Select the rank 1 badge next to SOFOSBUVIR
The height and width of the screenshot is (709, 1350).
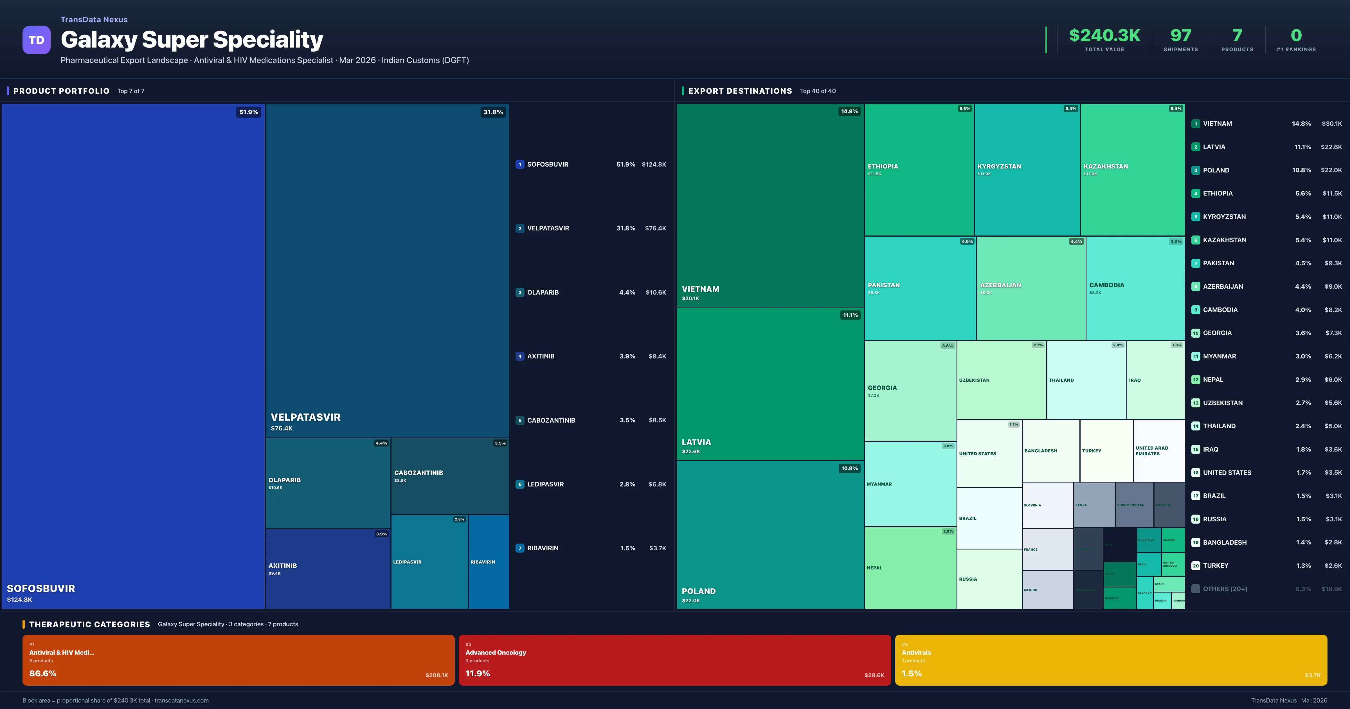pyautogui.click(x=520, y=164)
